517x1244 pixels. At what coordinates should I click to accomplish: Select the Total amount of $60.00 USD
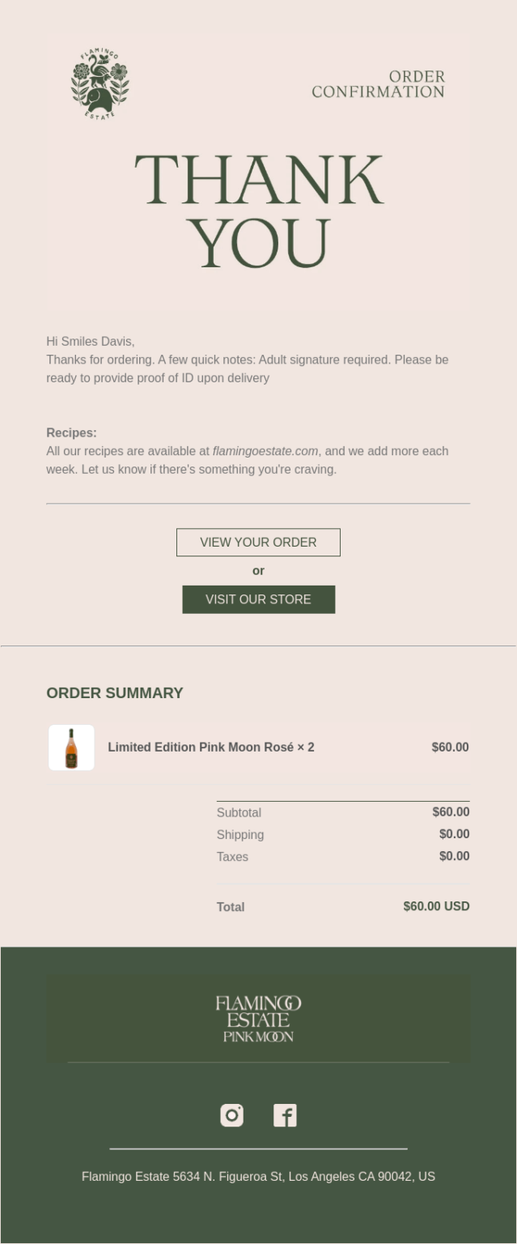tap(436, 906)
